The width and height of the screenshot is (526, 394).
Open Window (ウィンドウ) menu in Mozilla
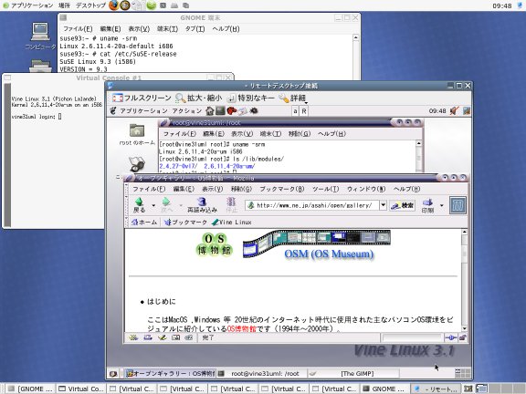coord(366,189)
